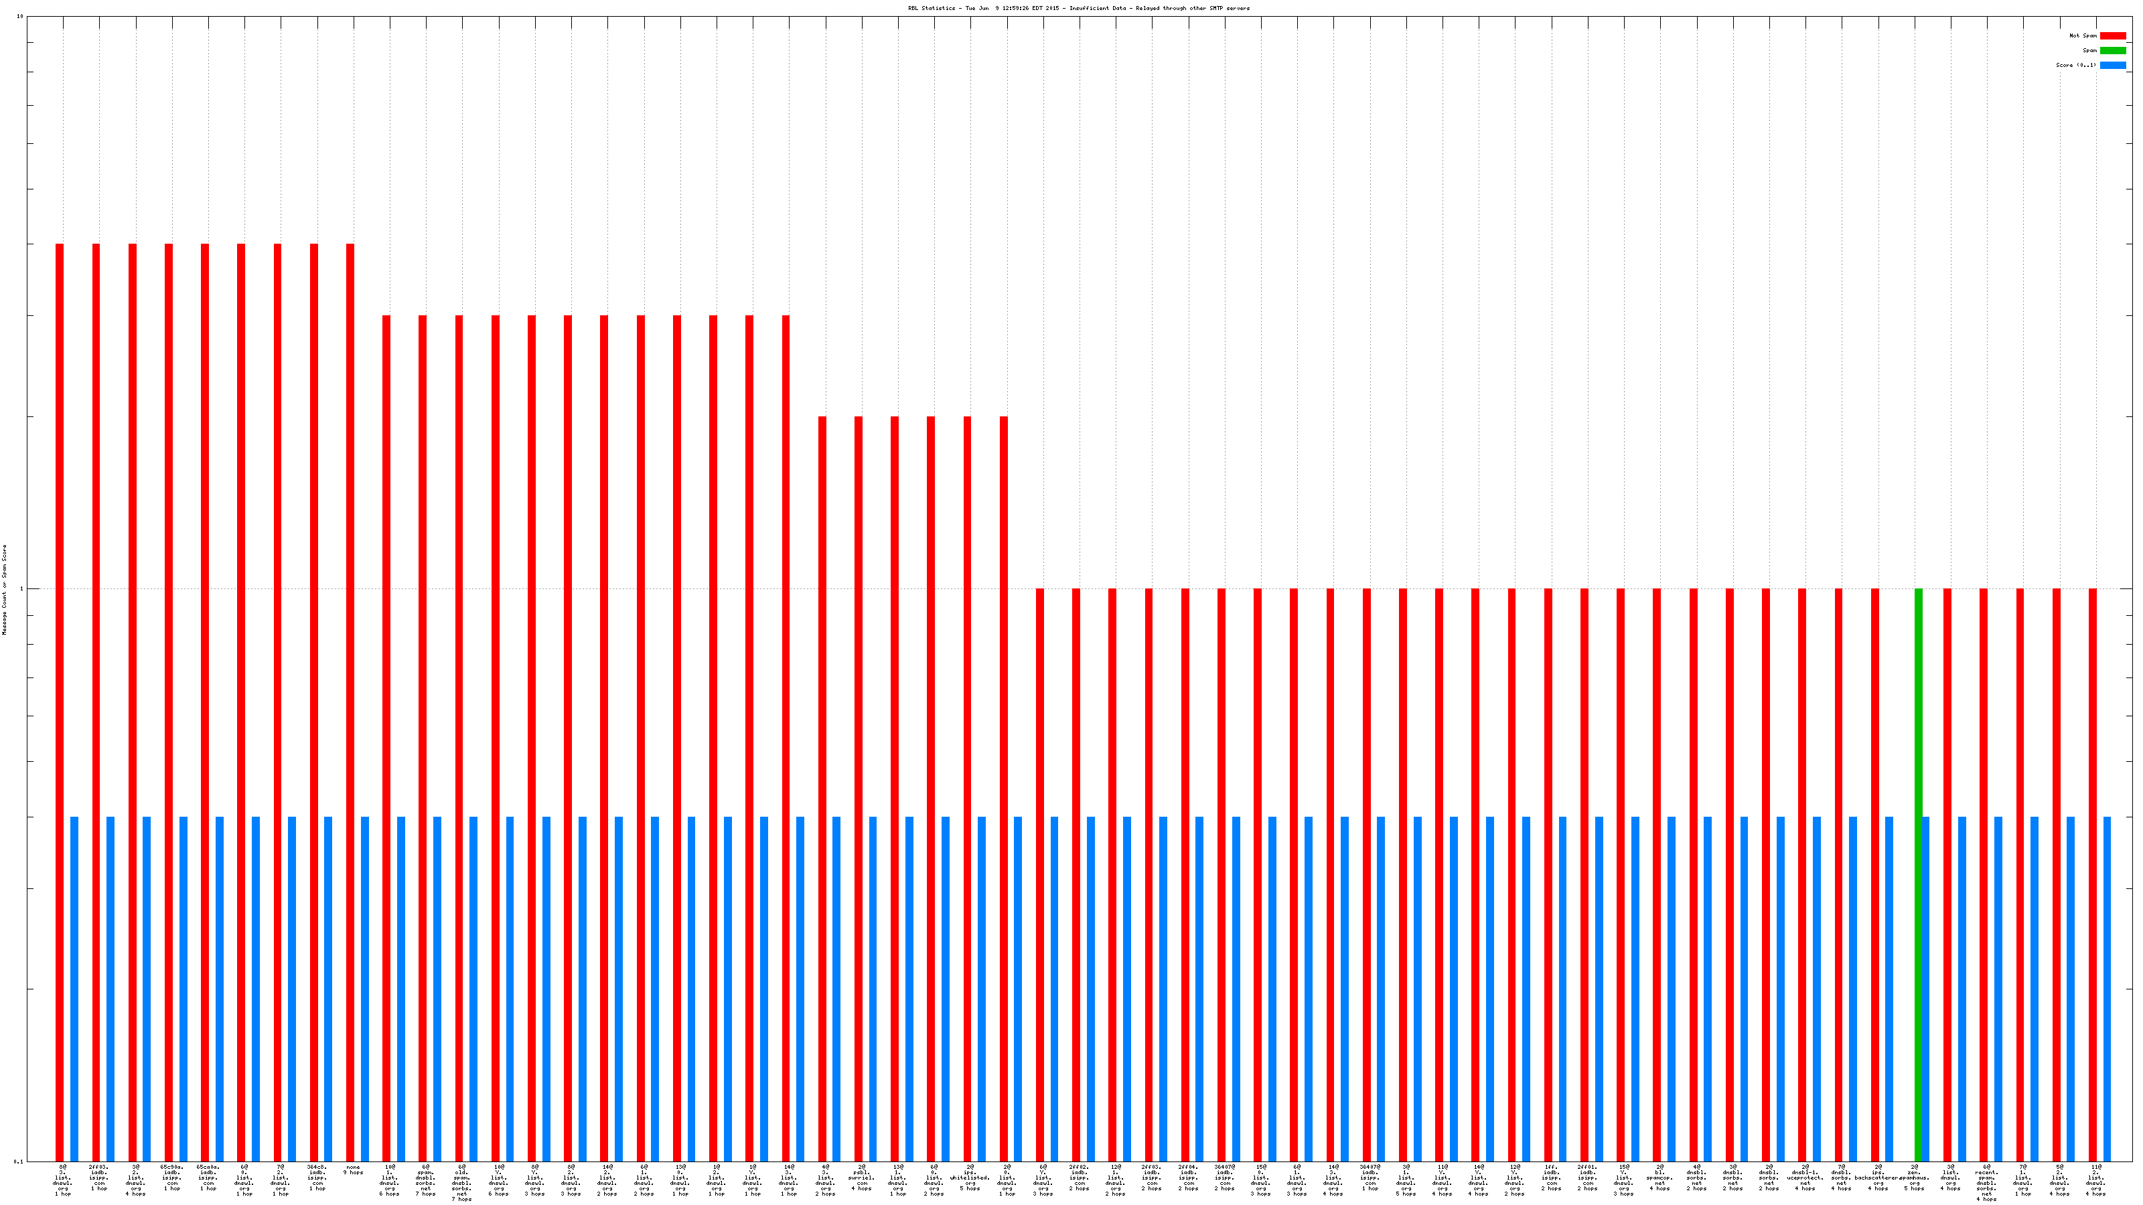Image resolution: width=2143 pixels, height=1205 pixels.
Task: Click the psbl.surriel.com 4 hops label
Action: coord(861,1178)
